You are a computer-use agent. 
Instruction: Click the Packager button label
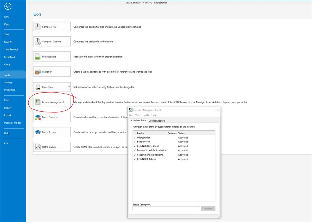[x=47, y=72]
